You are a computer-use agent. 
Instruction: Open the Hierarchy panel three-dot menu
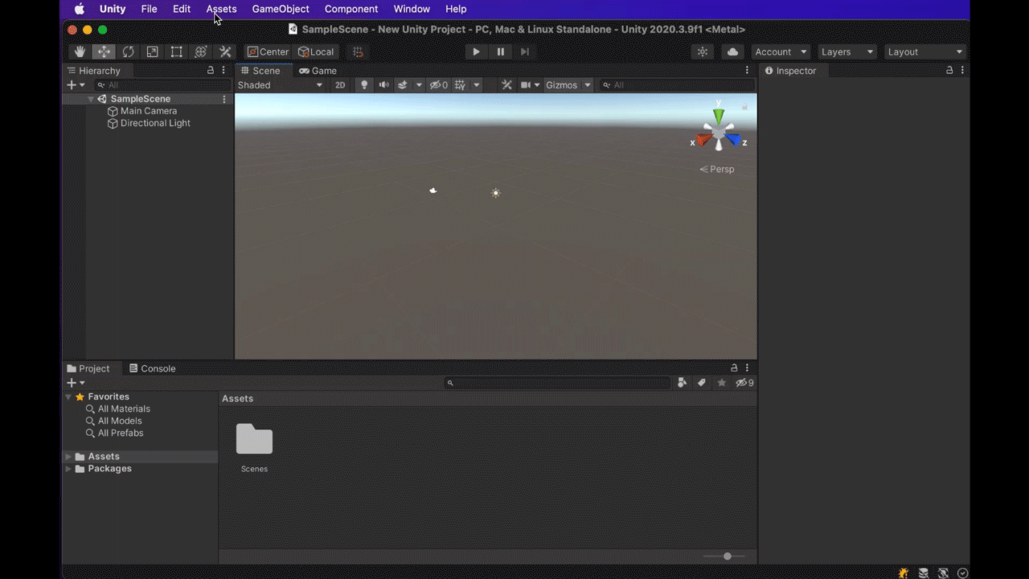pos(223,71)
